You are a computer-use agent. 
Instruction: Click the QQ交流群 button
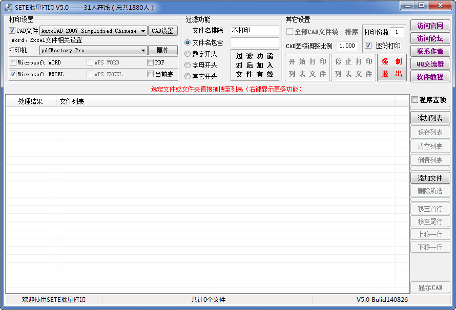(430, 64)
